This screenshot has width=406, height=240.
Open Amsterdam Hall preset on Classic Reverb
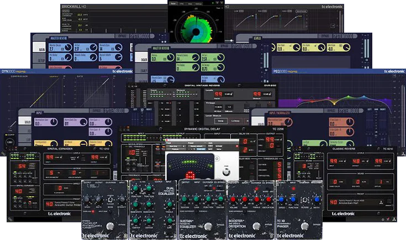click(x=349, y=203)
